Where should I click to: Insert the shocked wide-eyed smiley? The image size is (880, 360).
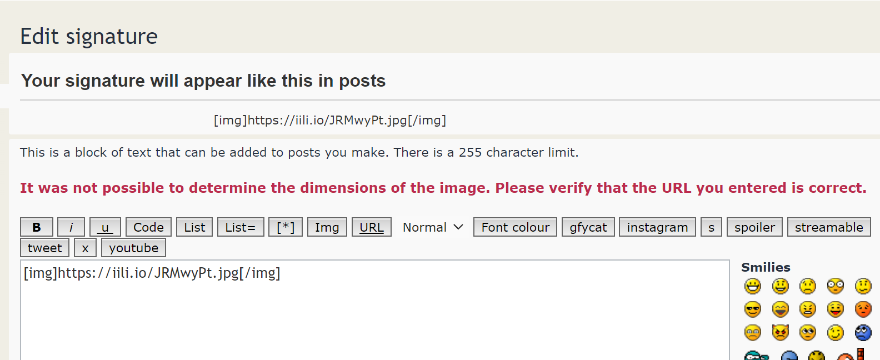coord(836,286)
